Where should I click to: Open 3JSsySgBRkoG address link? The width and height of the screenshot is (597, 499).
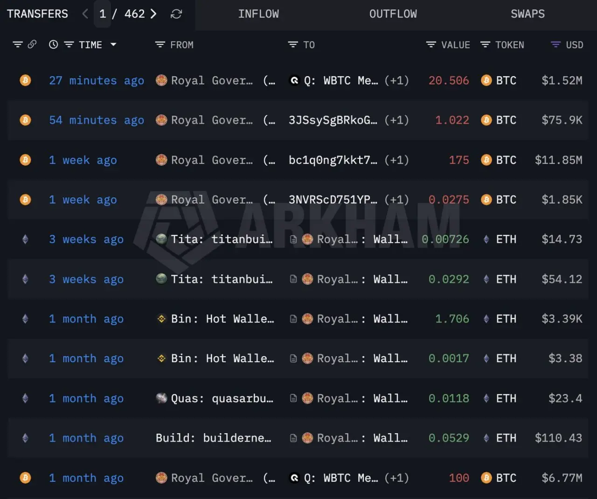333,120
